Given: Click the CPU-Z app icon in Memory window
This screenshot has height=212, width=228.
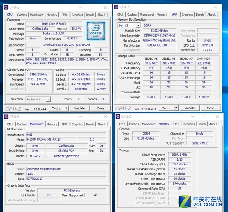Looking at the screenshot, I should (118, 116).
